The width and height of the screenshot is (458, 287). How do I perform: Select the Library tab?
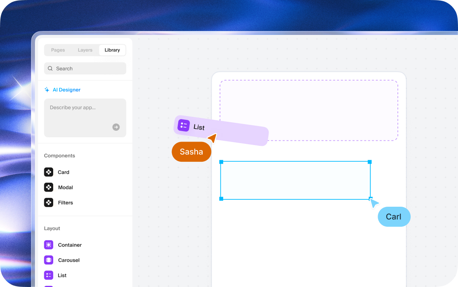[x=112, y=50]
